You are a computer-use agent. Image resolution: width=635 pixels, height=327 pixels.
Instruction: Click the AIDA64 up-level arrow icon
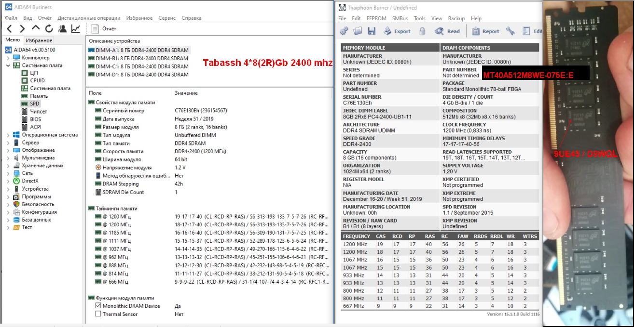(x=36, y=28)
